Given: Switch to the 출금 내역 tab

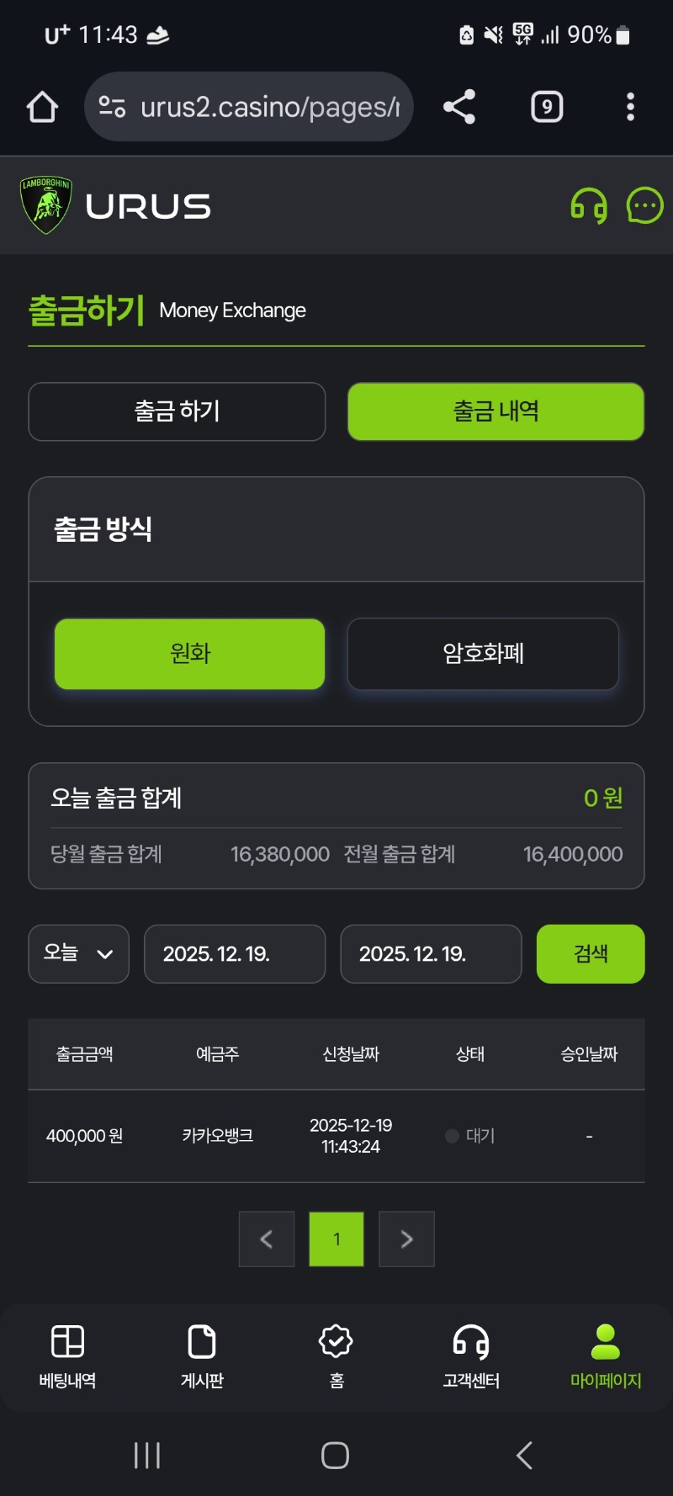Looking at the screenshot, I should tap(495, 411).
